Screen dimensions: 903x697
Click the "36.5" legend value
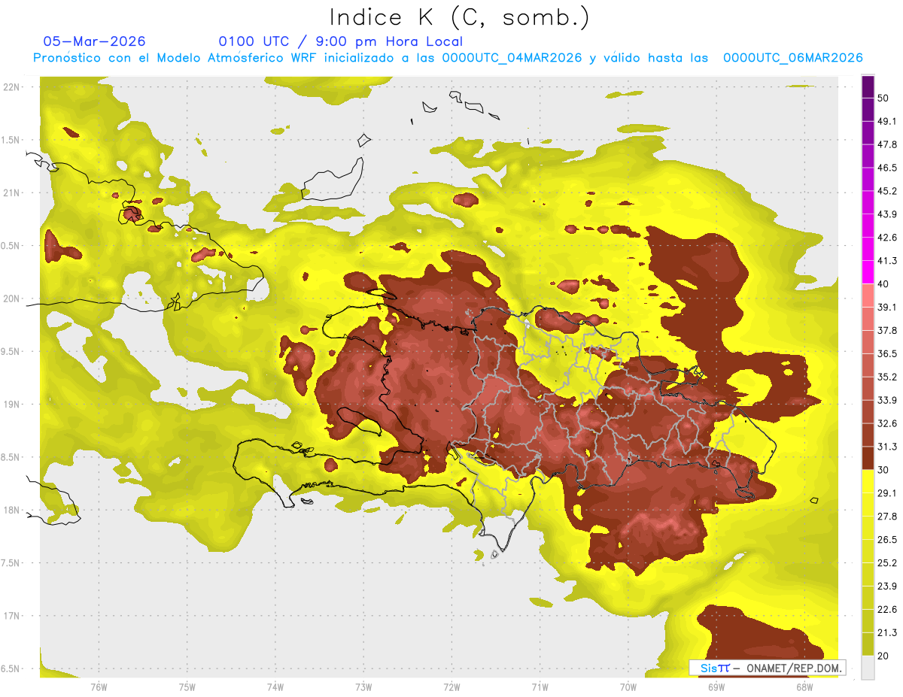click(887, 353)
